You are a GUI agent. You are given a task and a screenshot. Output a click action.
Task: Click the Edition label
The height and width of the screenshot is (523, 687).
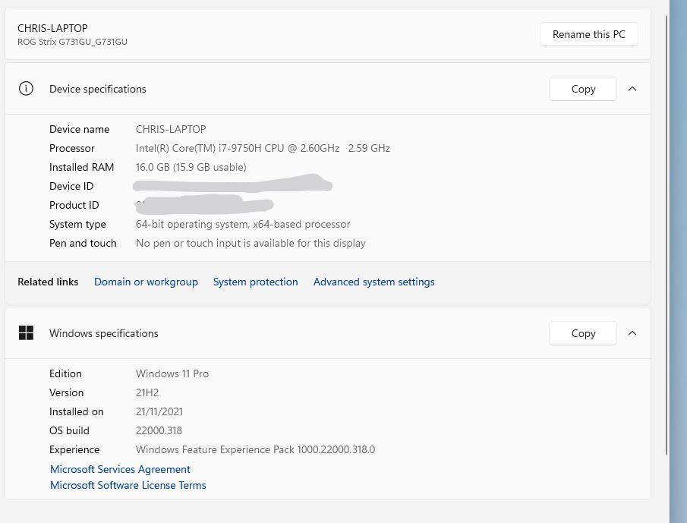(x=65, y=373)
